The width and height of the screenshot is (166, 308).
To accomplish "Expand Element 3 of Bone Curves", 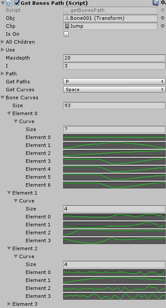I will pos(9,304).
